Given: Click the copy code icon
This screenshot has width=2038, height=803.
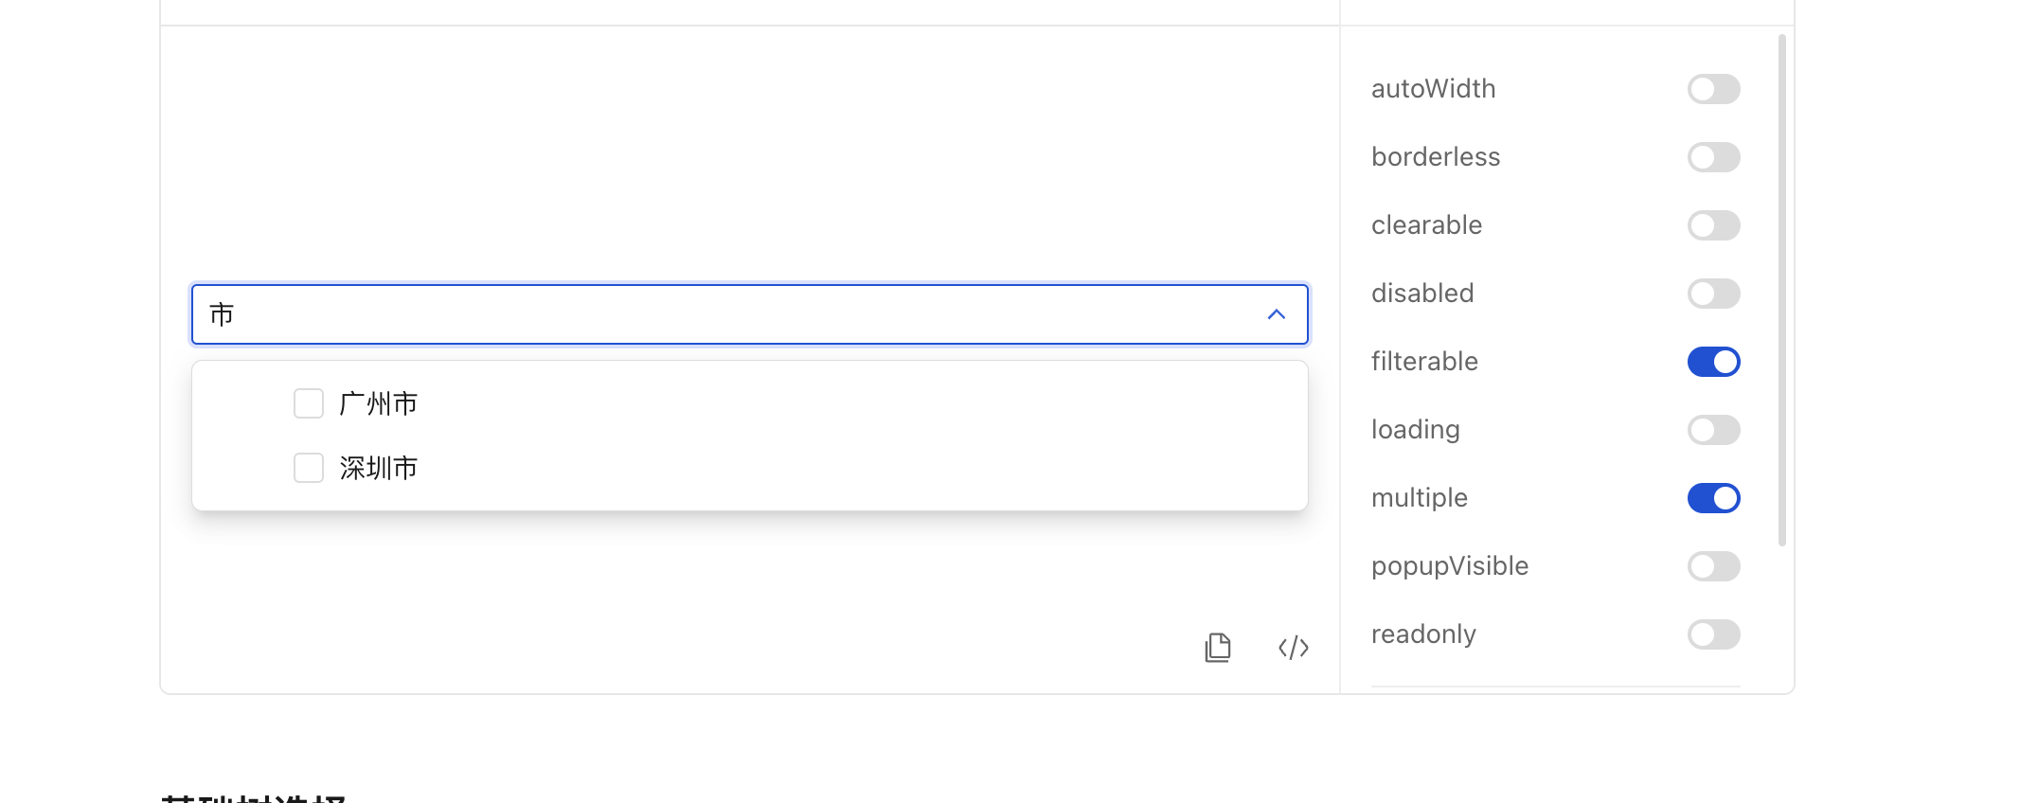Looking at the screenshot, I should (x=1218, y=648).
